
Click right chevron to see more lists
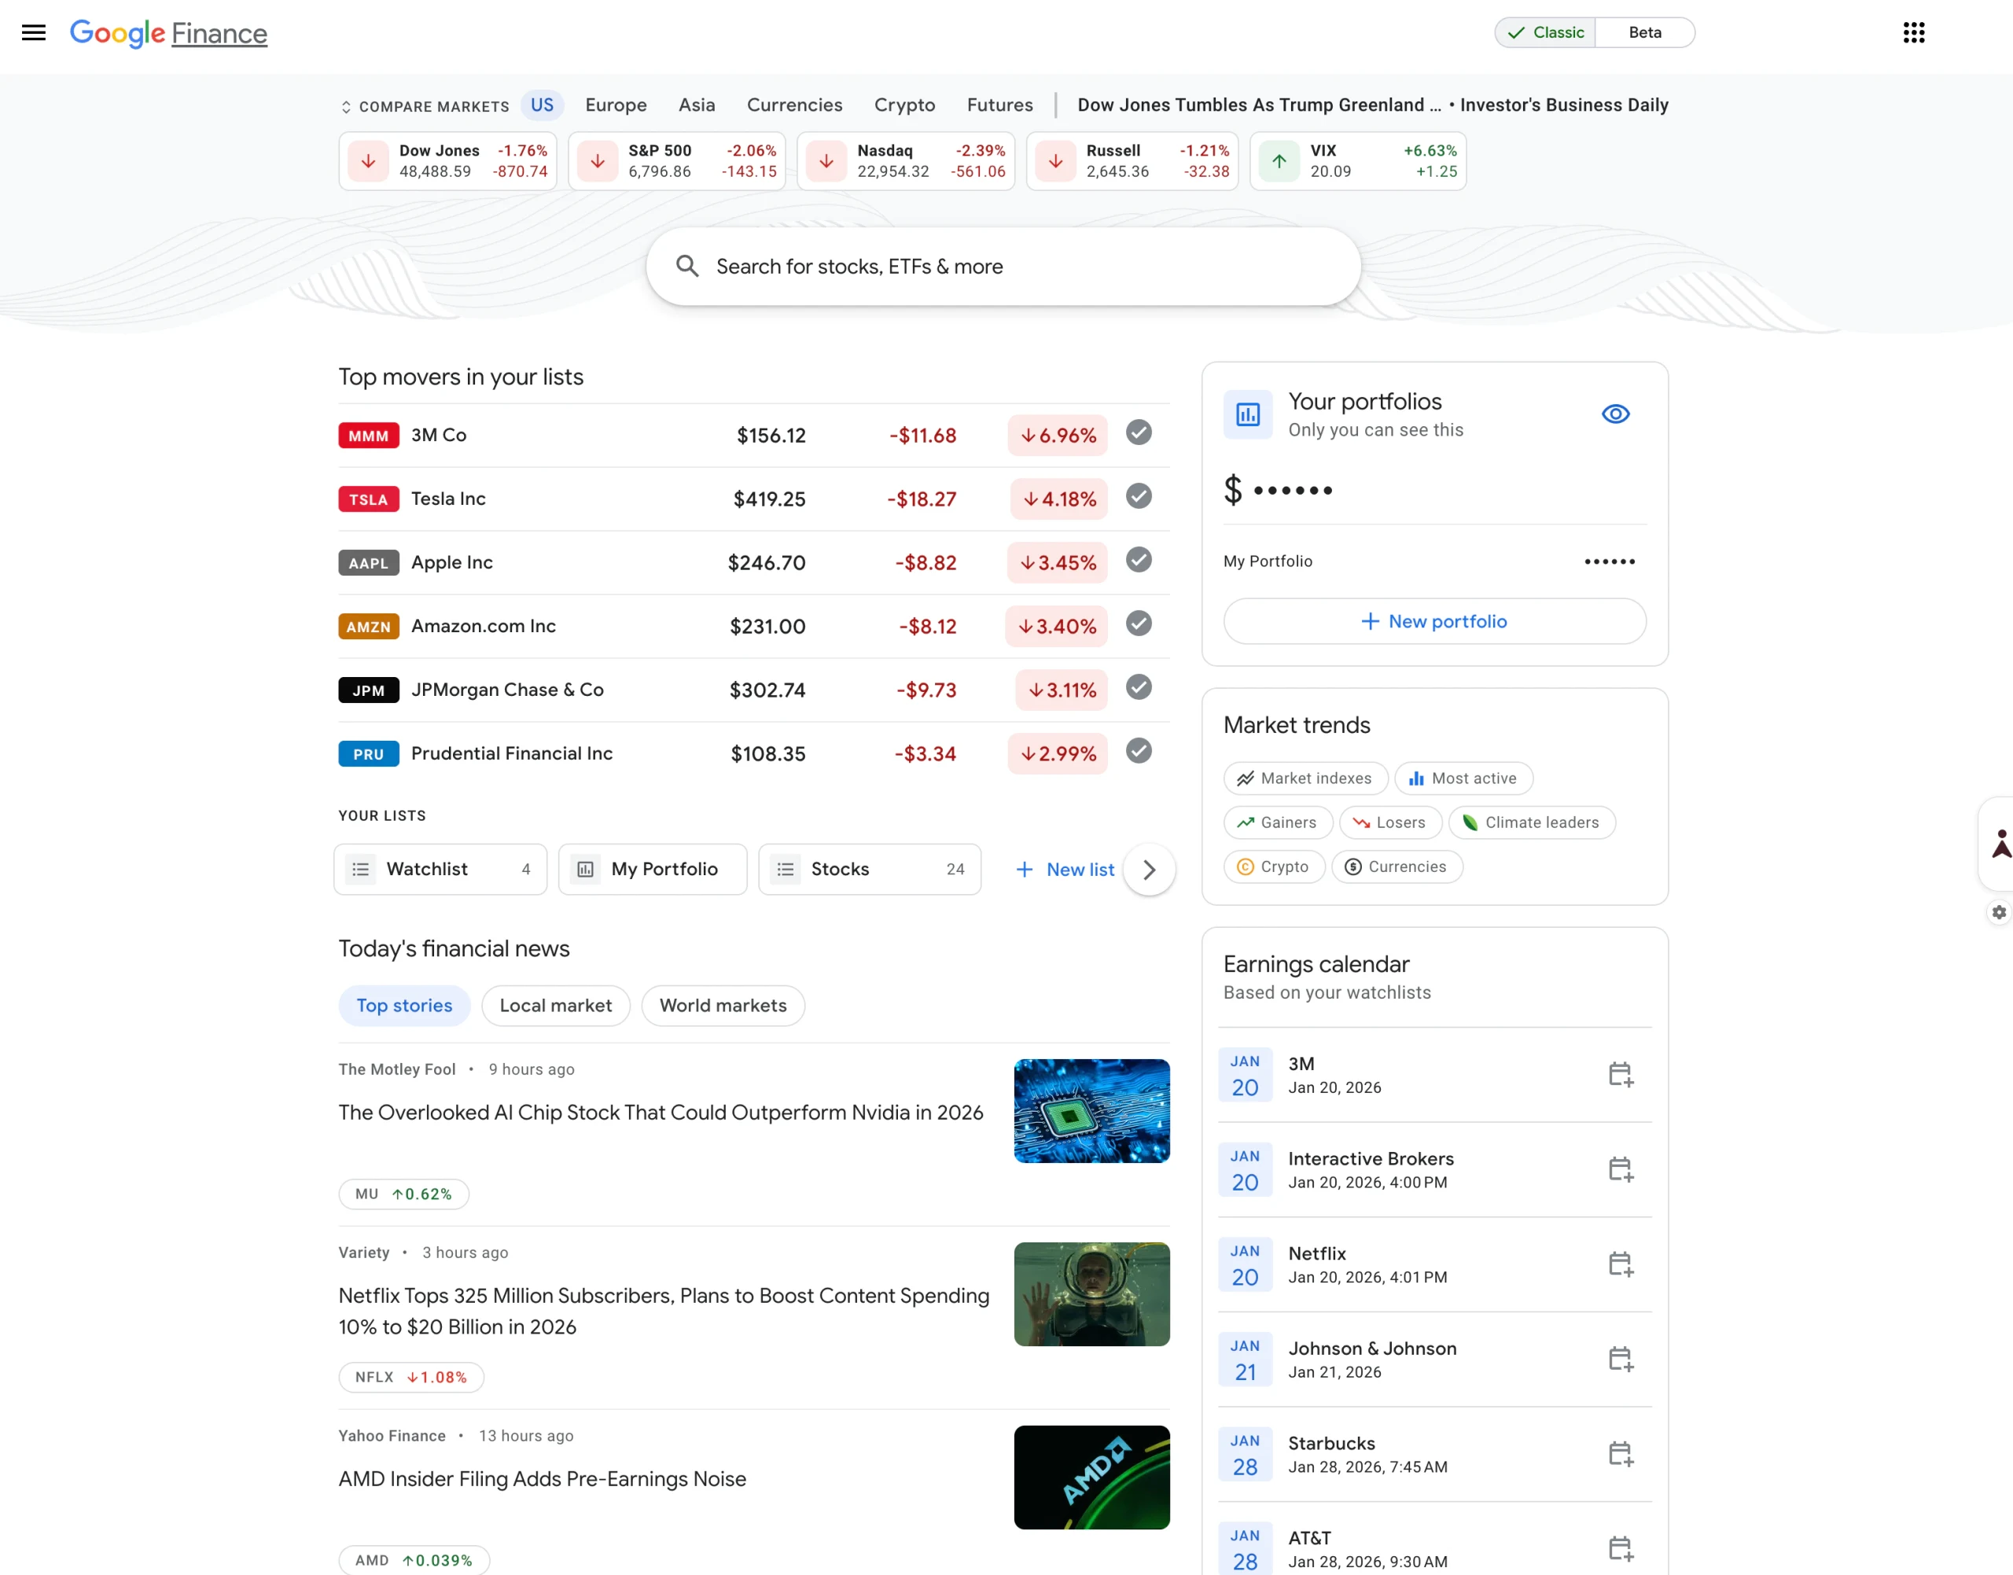tap(1149, 869)
